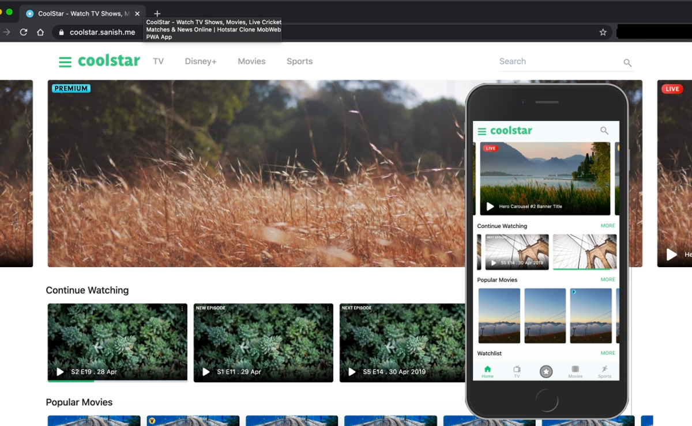Tap progress bar under phone's second bridge card
The image size is (692, 426).
pyautogui.click(x=585, y=269)
